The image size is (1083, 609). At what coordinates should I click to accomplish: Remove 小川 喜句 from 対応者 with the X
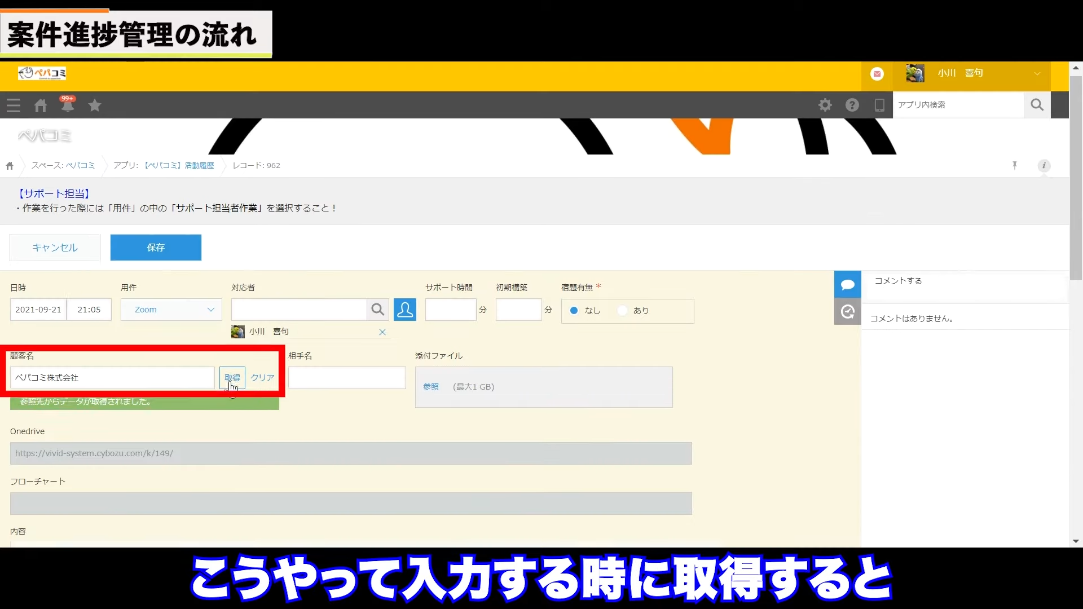click(382, 332)
